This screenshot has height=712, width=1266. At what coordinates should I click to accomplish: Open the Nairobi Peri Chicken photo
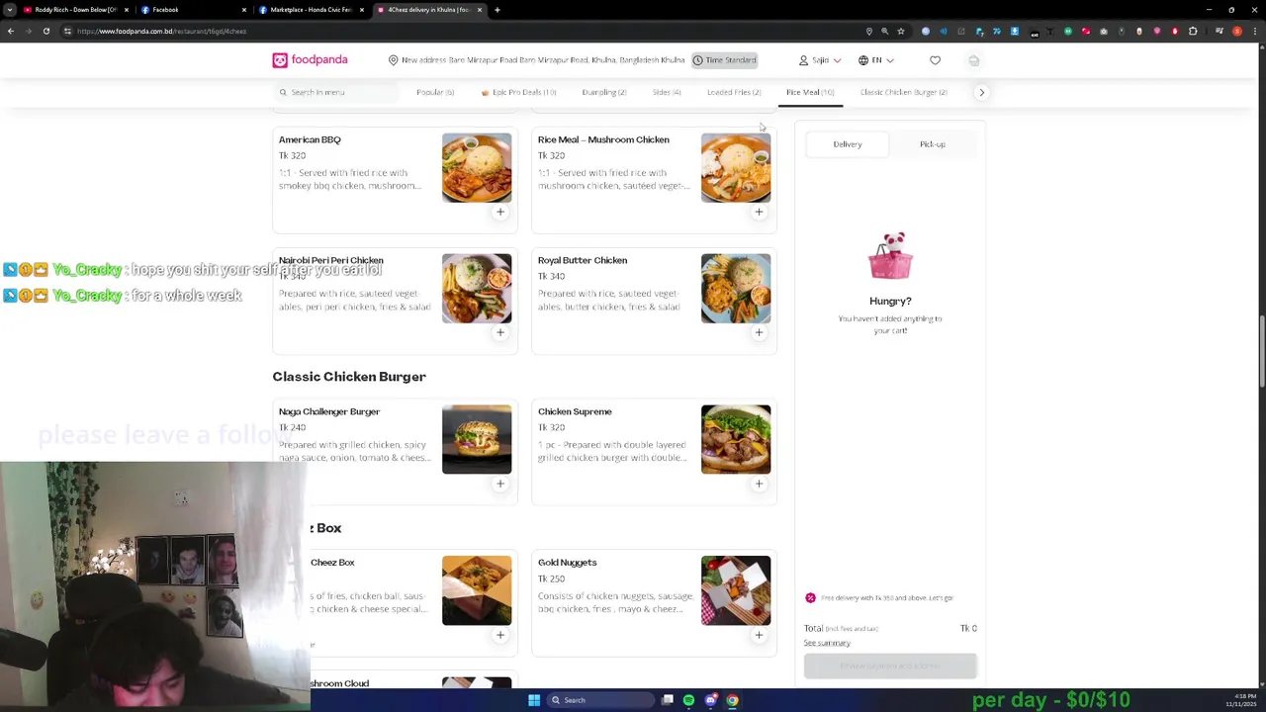tap(477, 289)
